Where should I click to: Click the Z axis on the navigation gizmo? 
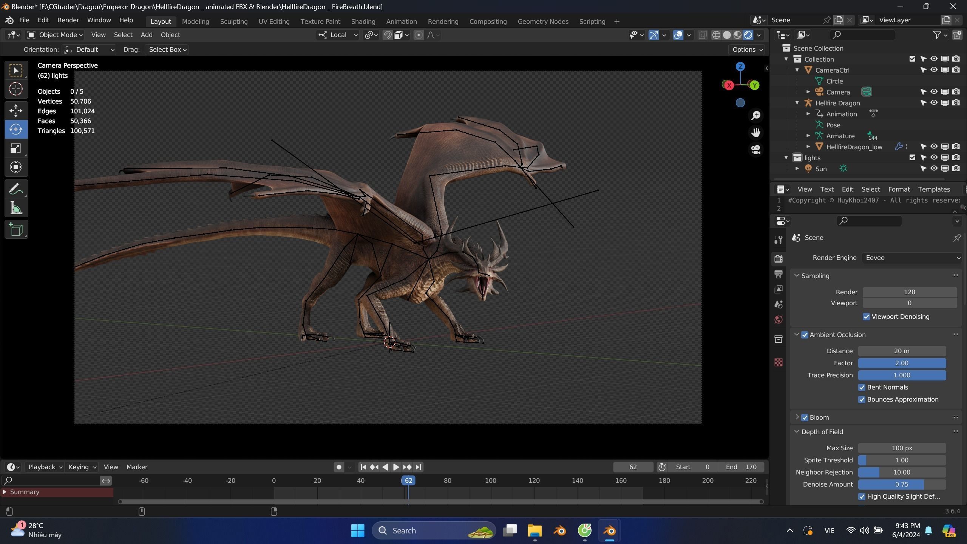(x=740, y=66)
